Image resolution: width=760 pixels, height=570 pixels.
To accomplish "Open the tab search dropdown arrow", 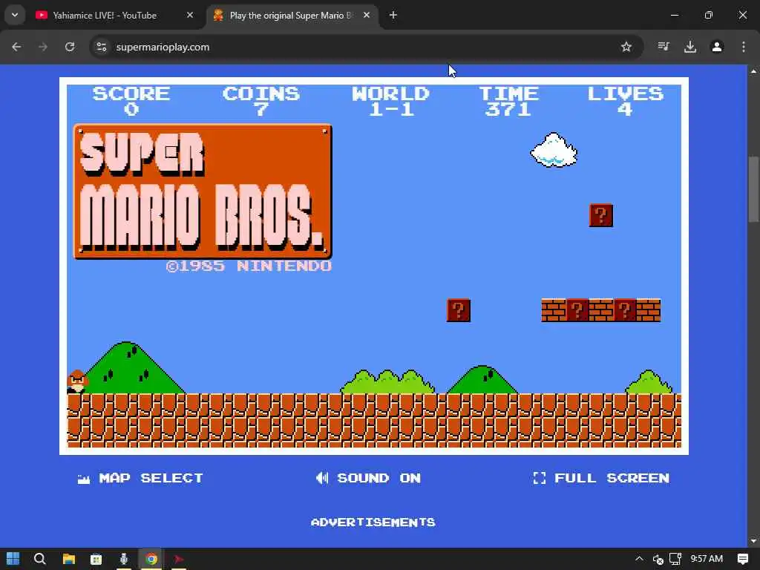I will [x=15, y=15].
